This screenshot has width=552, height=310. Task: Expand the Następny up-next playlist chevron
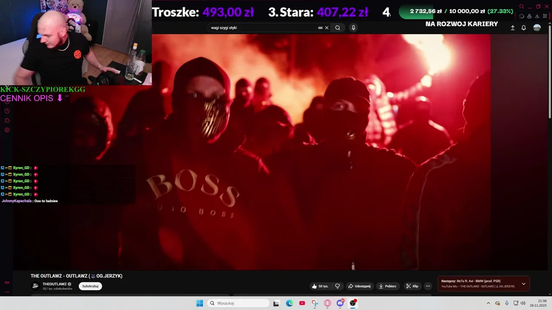[x=524, y=284]
